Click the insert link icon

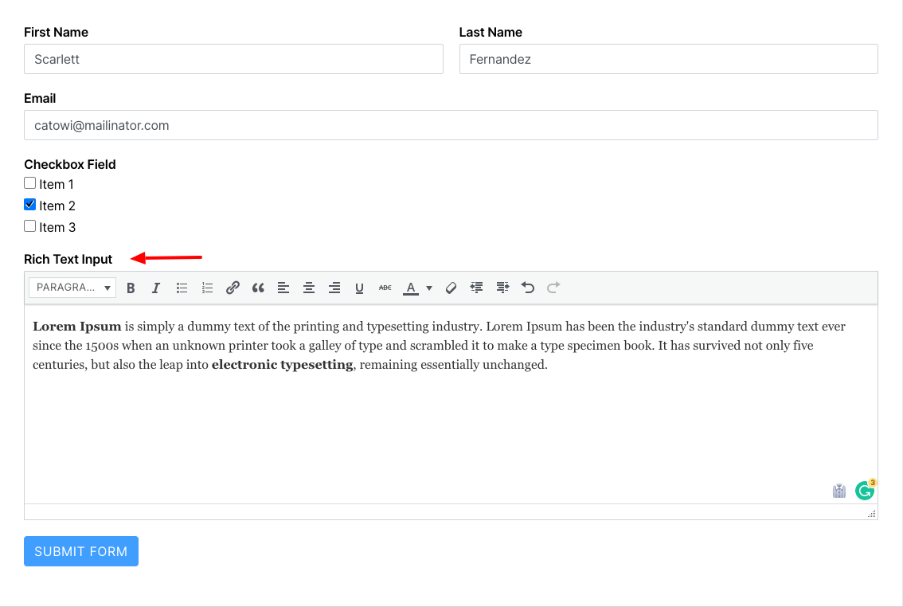[233, 288]
